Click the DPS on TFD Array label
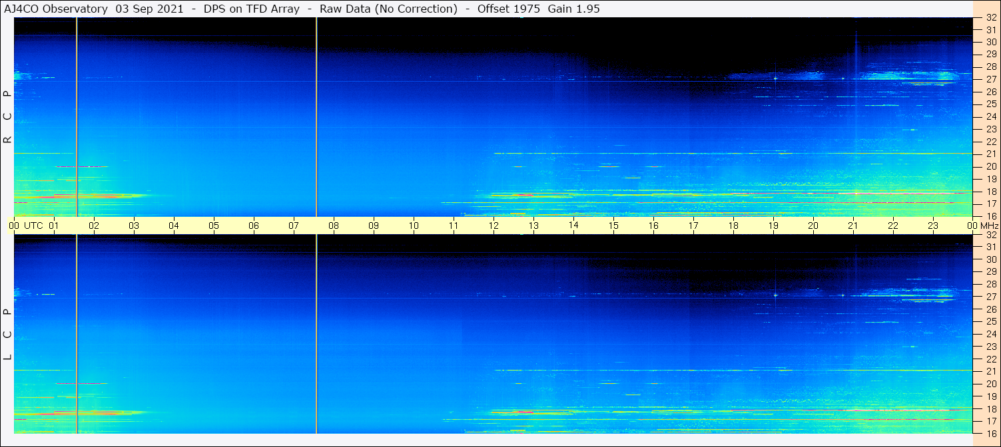 tap(252, 9)
